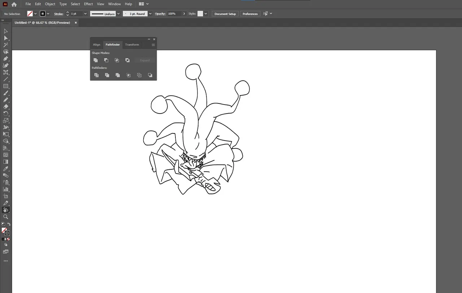Open the Opacity panel link
The width and height of the screenshot is (462, 293).
pyautogui.click(x=160, y=14)
